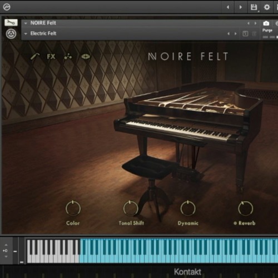Open the felt/lips shaped icon page
Image resolution: width=278 pixels, height=278 pixels.
point(86,57)
